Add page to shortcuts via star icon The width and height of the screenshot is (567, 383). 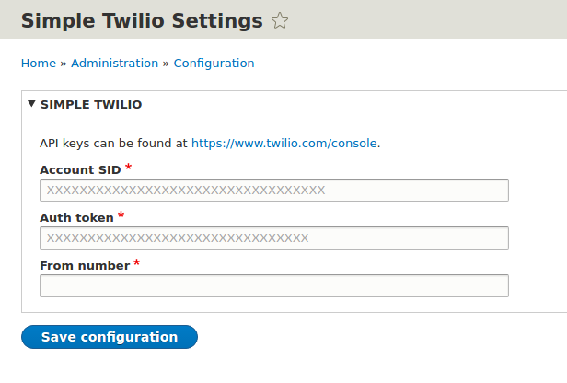coord(280,20)
